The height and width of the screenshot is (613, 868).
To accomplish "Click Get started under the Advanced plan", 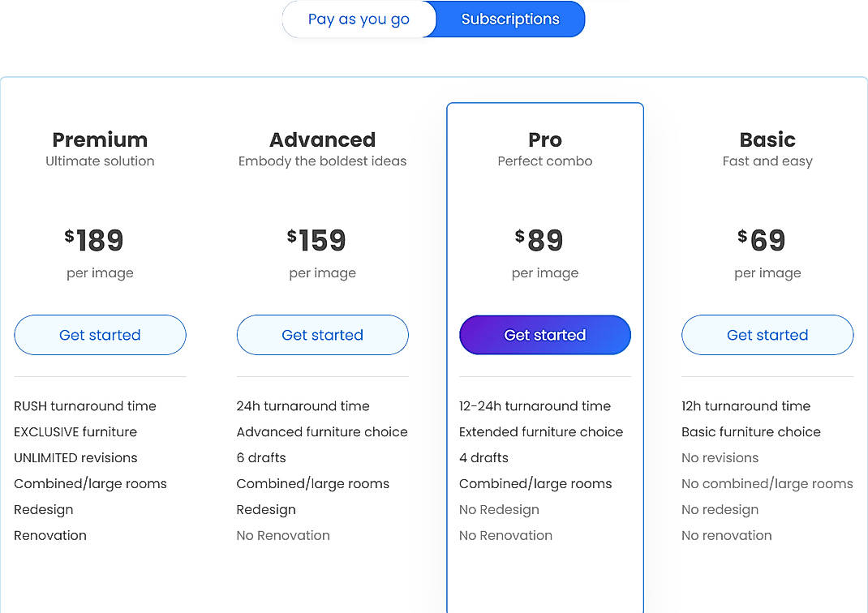I will click(x=322, y=335).
